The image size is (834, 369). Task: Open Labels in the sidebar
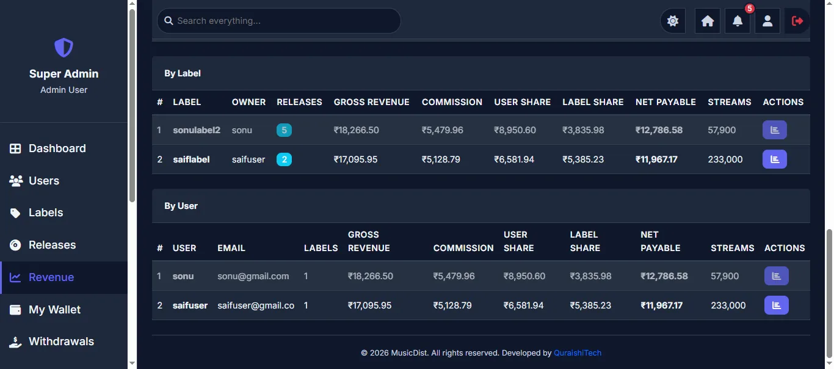(x=63, y=213)
